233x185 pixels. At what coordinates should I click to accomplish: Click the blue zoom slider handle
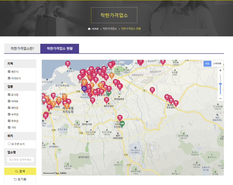220,84
